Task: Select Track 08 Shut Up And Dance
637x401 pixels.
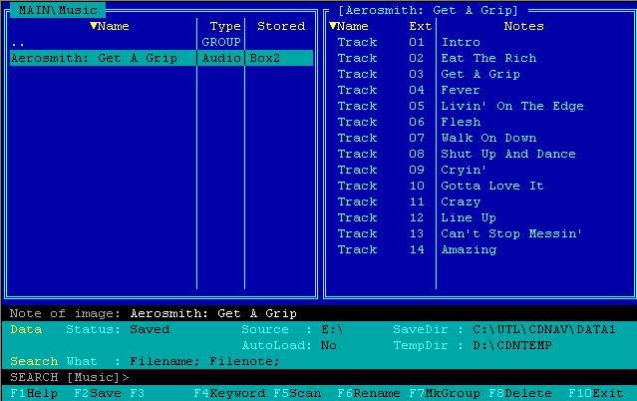Action: (480, 154)
